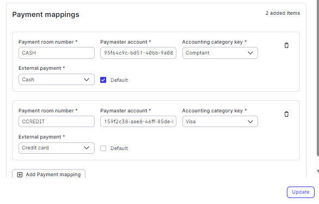Open the Credit card external payment dropdown
This screenshot has width=319, height=204.
[x=57, y=148]
